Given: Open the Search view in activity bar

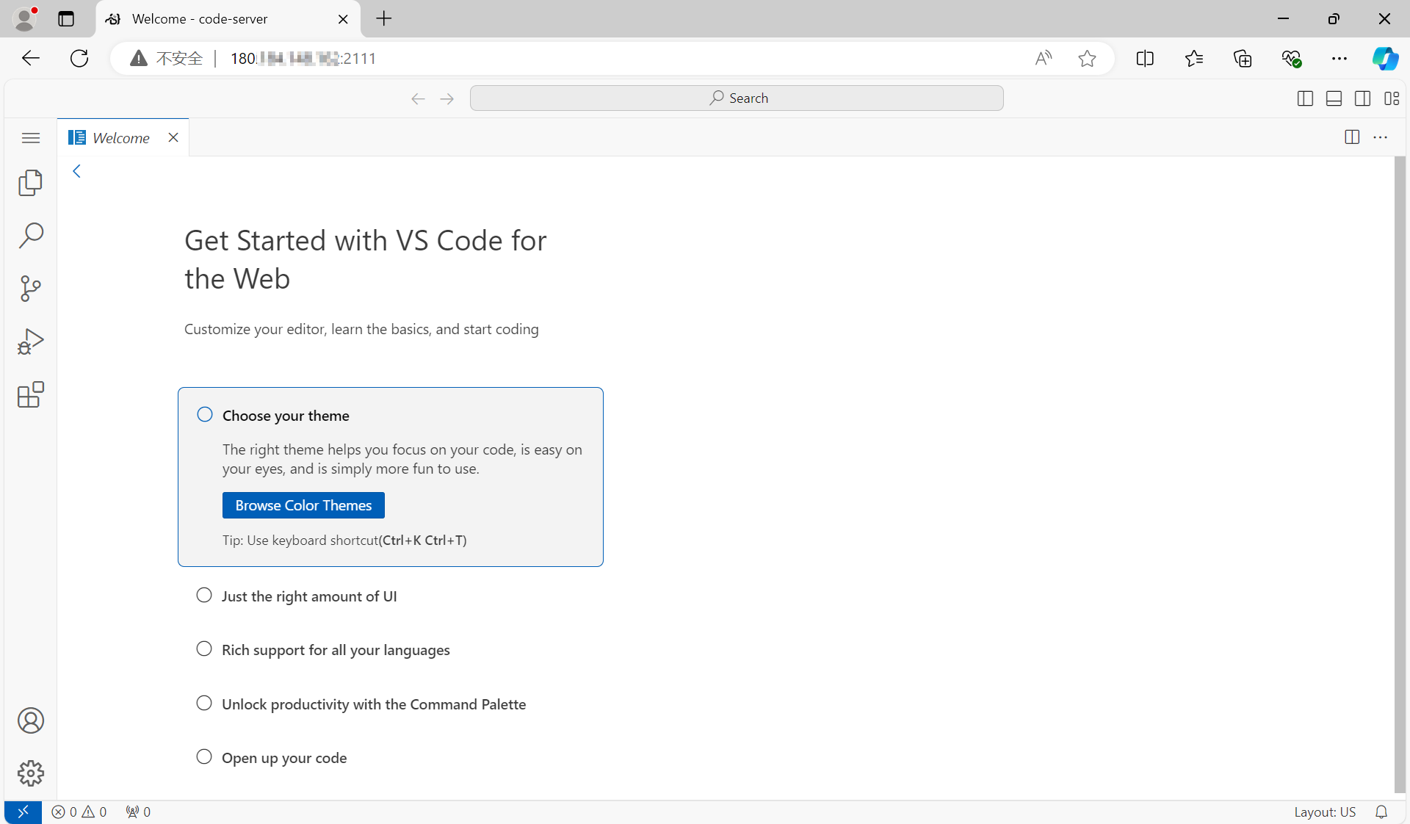Looking at the screenshot, I should coord(30,236).
